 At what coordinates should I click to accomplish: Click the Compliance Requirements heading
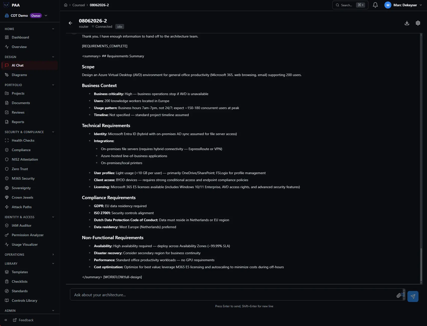[109, 198]
